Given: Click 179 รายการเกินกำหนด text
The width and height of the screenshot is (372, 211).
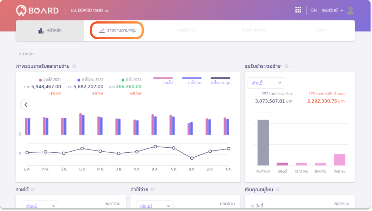Looking at the screenshot, I should point(326,94).
